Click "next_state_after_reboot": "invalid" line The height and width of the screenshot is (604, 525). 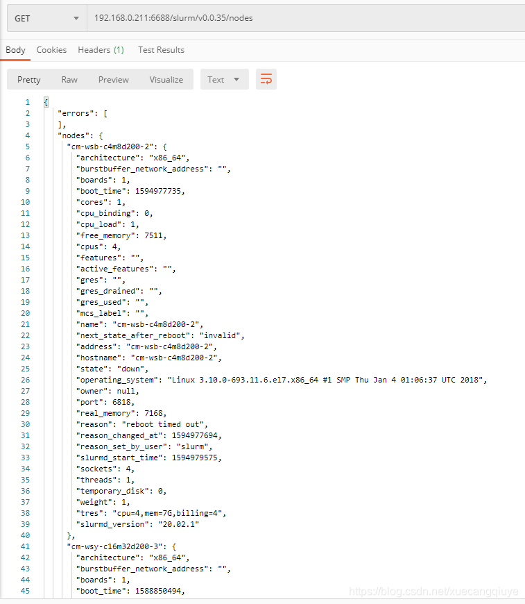coord(160,335)
